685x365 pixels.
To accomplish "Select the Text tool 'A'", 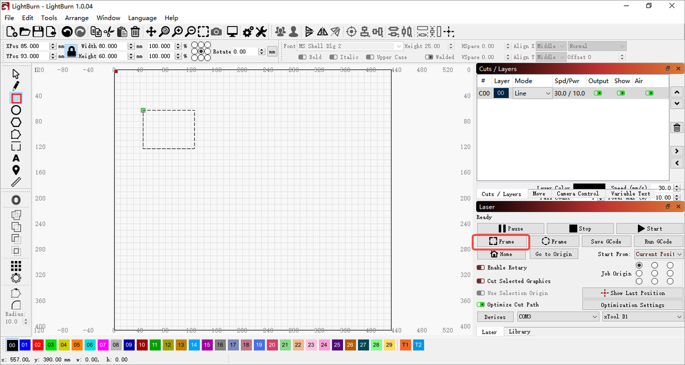I will coord(16,158).
